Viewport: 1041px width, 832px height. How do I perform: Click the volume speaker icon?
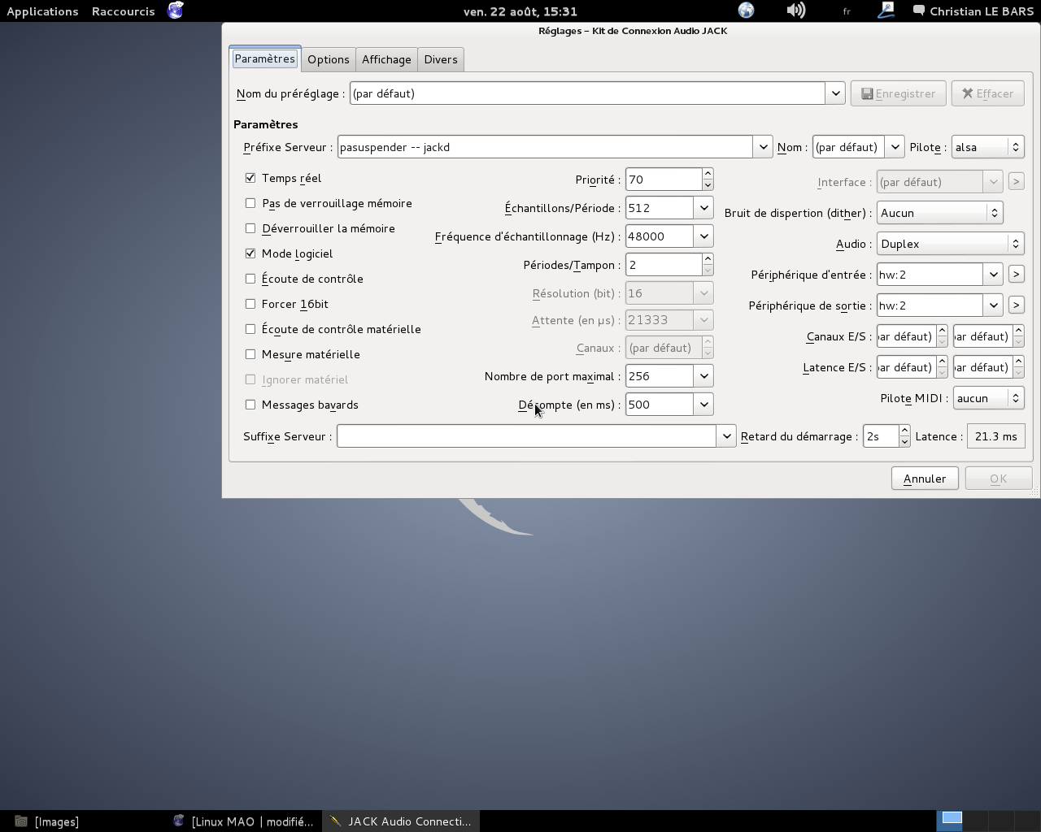796,11
